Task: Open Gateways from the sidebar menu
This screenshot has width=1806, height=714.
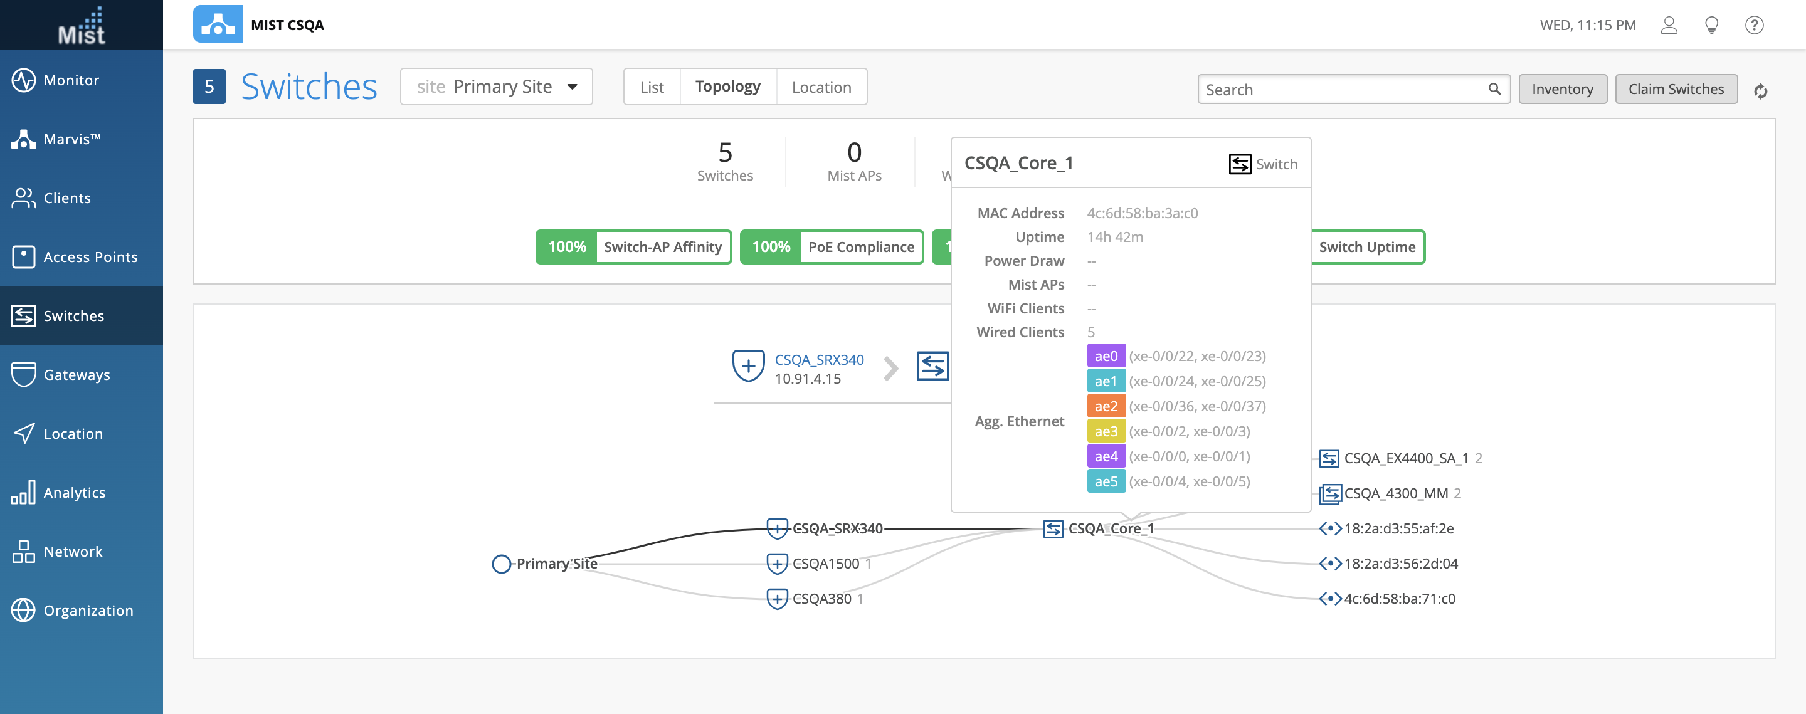Action: (x=77, y=375)
